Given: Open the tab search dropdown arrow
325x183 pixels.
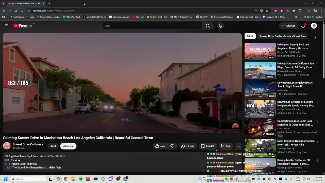Looking at the screenshot, I should click(x=3, y=4).
